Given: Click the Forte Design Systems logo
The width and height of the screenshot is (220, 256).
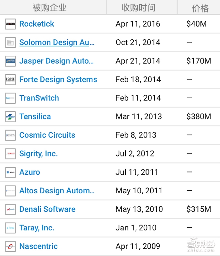Looking at the screenshot, I should [10, 80].
